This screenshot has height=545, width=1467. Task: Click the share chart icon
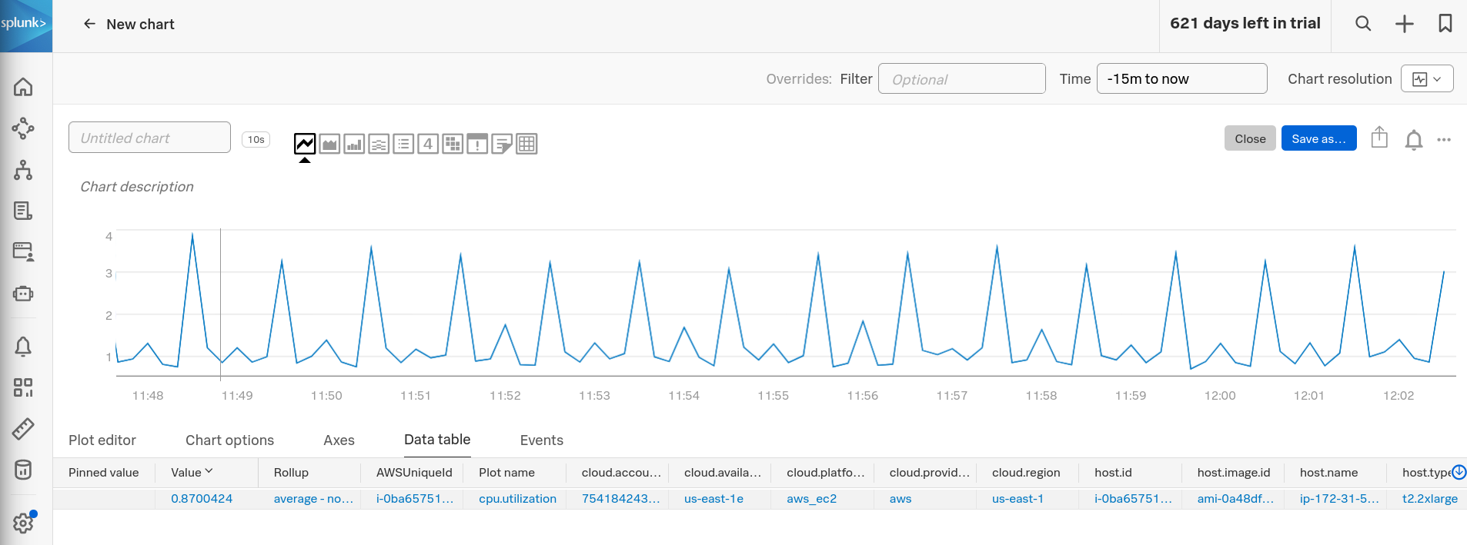pyautogui.click(x=1379, y=138)
